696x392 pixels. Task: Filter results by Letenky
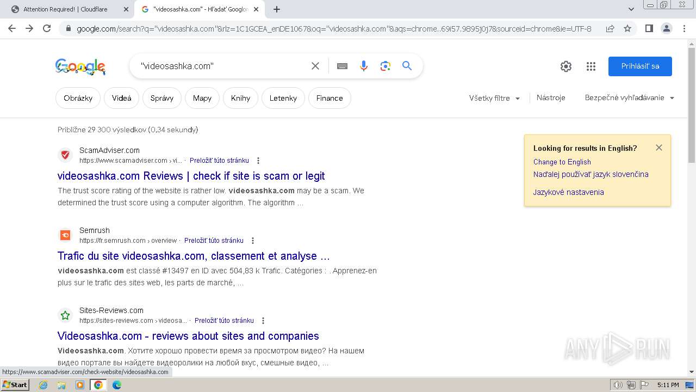point(283,98)
